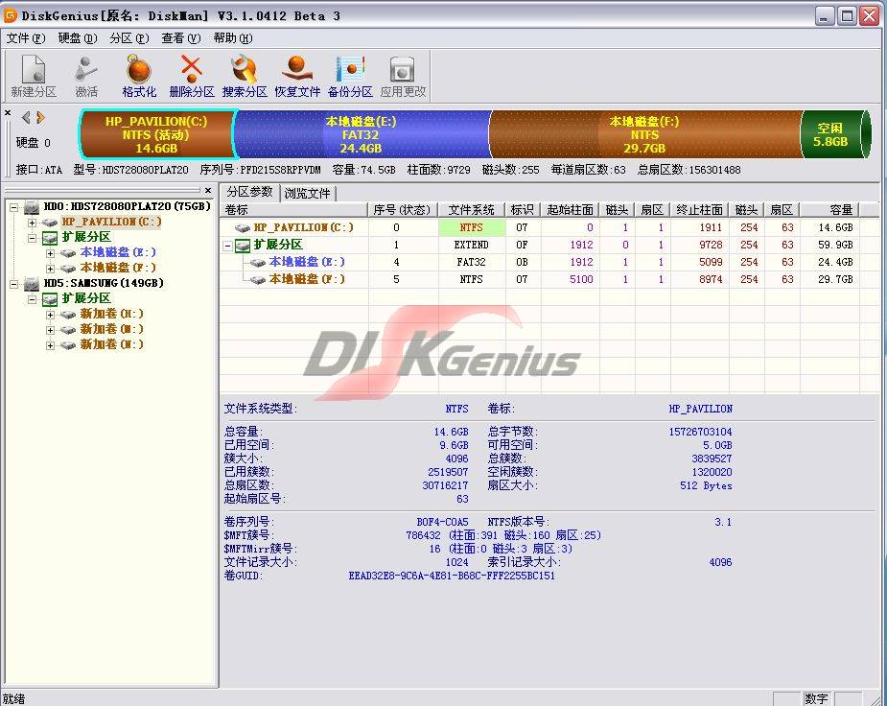
Task: Open the 硬盘(D) menu
Action: point(78,38)
